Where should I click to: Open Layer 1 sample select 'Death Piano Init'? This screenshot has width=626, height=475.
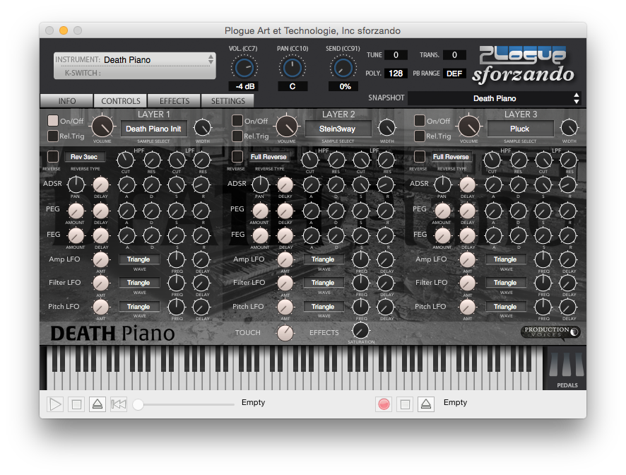[x=154, y=129]
